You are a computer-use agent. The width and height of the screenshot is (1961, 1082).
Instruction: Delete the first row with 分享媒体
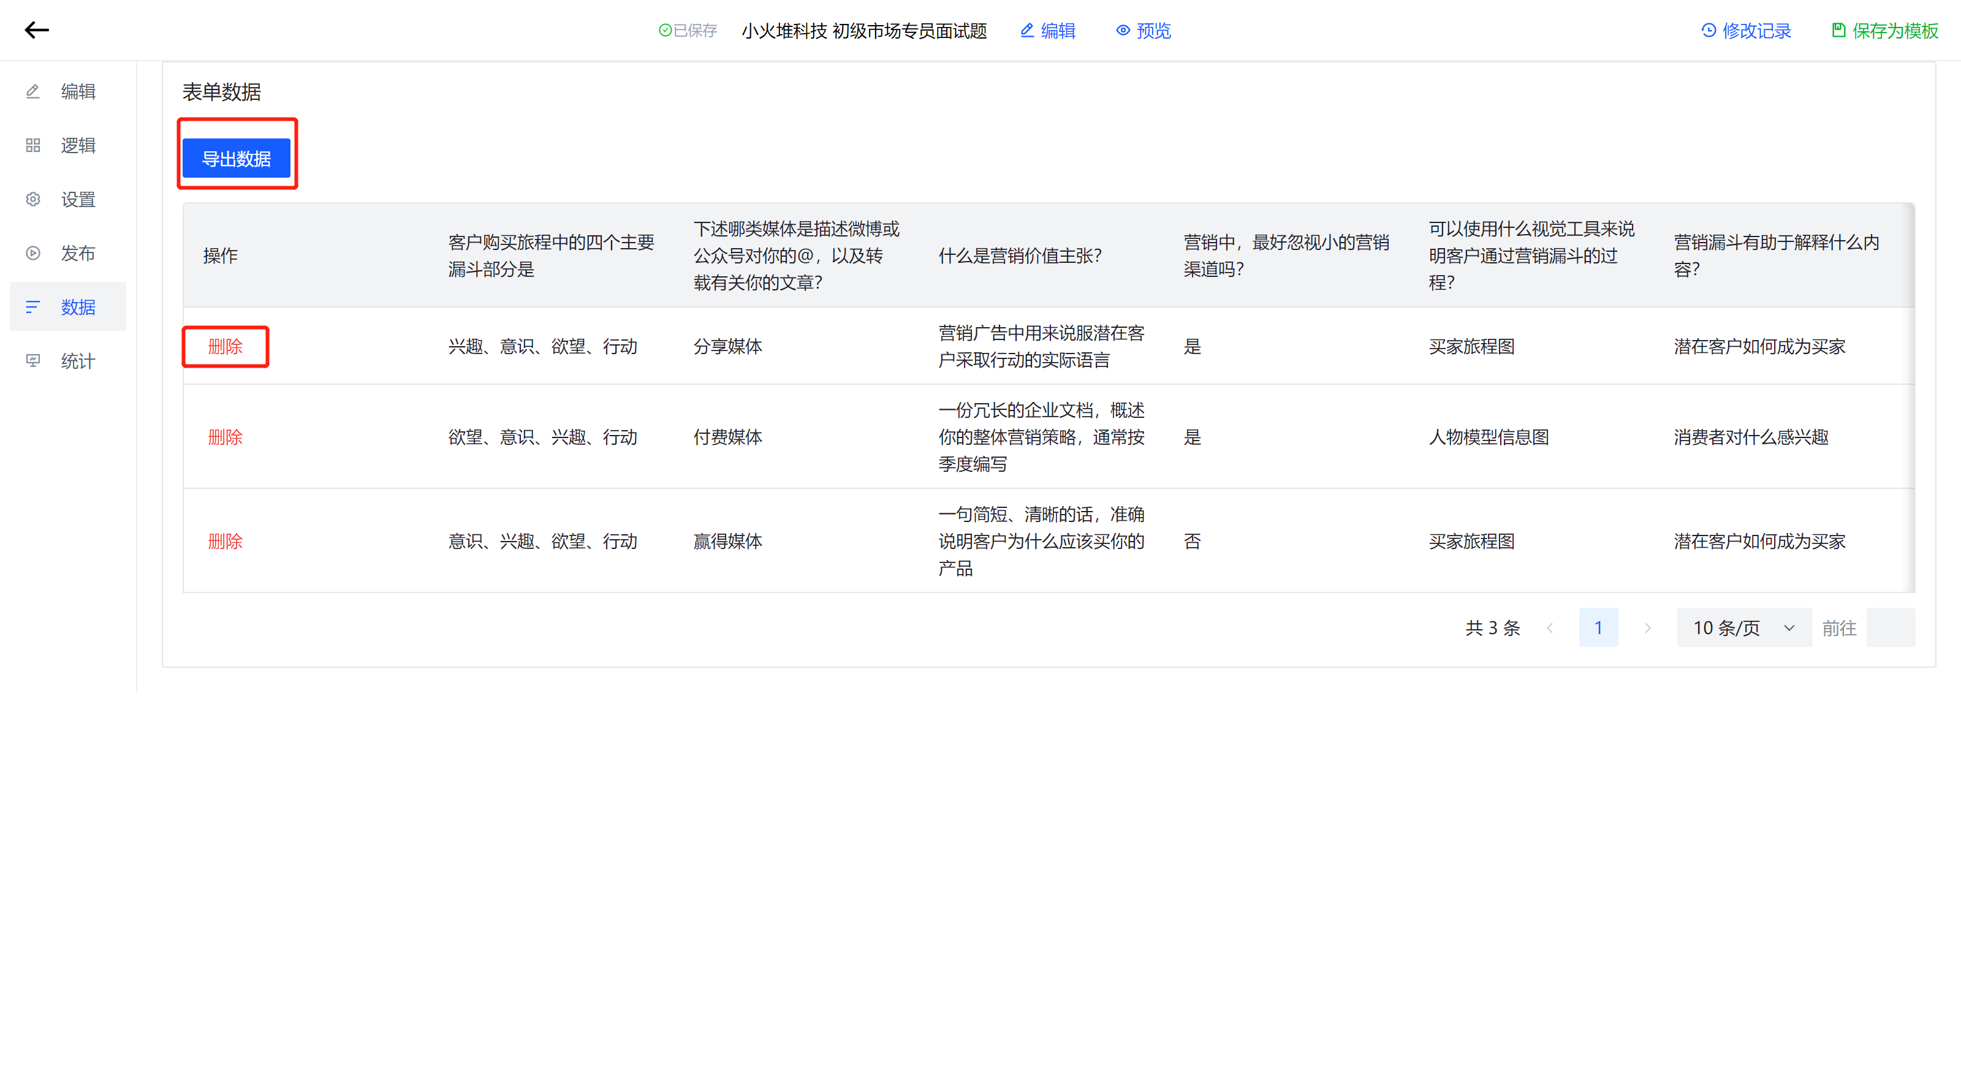(x=226, y=347)
